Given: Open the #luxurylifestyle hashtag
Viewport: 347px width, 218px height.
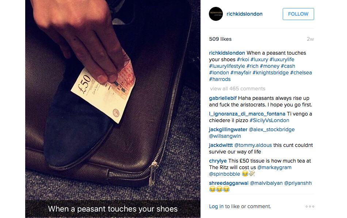Looking at the screenshot, I should click(227, 66).
